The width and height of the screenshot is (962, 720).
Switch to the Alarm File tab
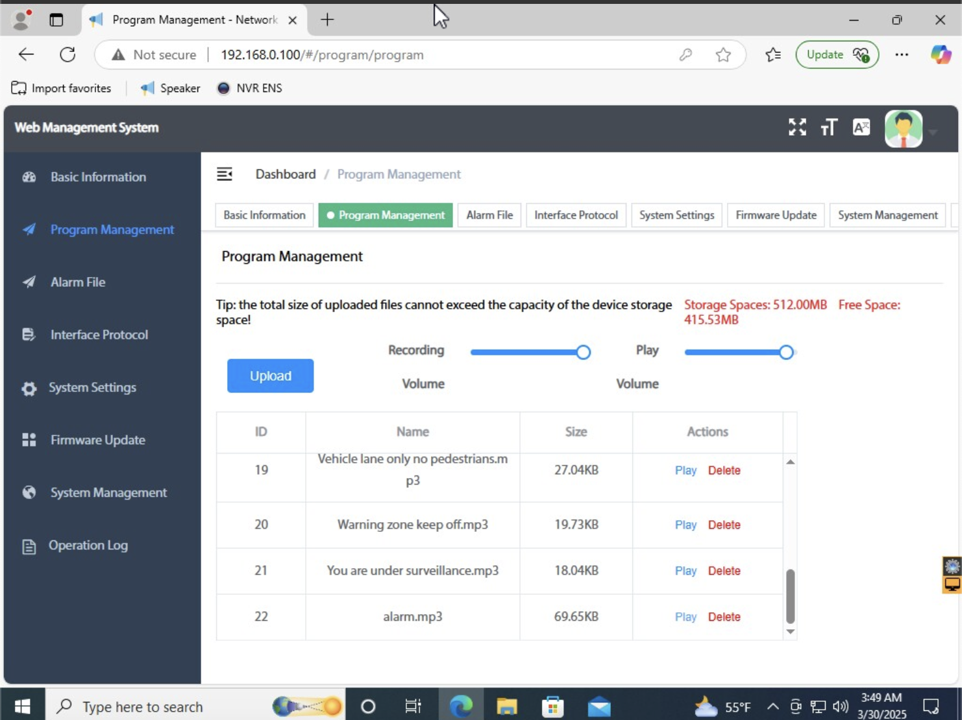click(x=489, y=215)
